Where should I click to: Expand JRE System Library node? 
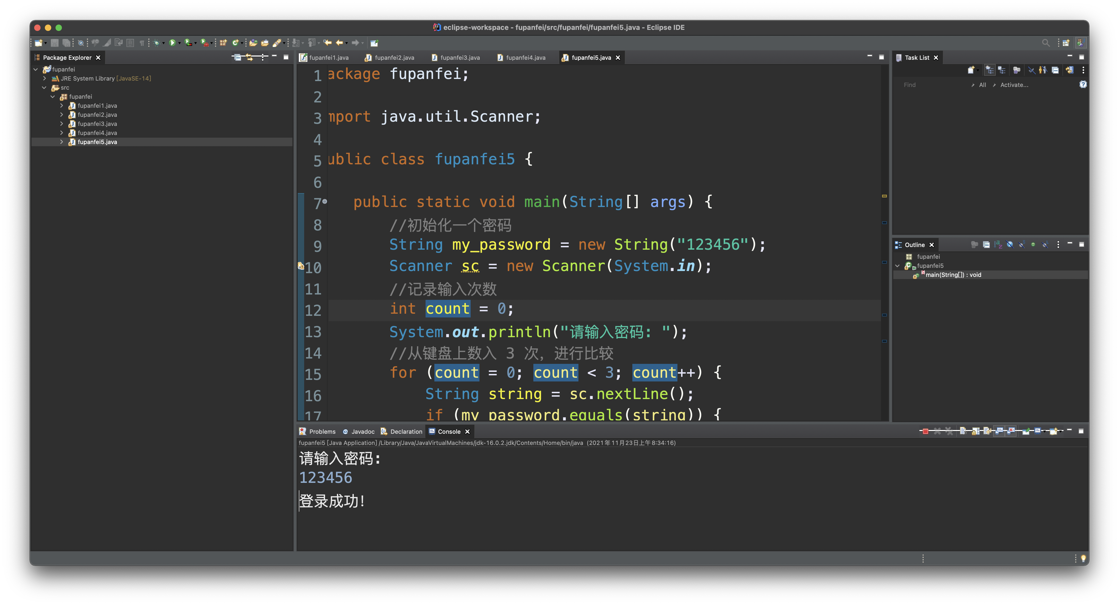(x=44, y=78)
